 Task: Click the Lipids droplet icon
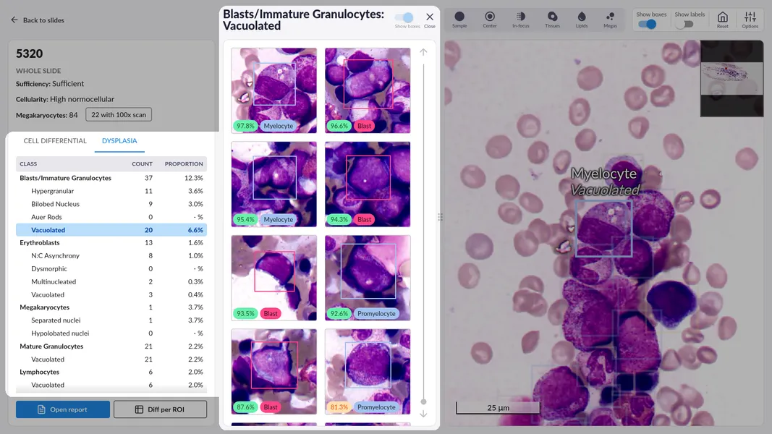(582, 17)
